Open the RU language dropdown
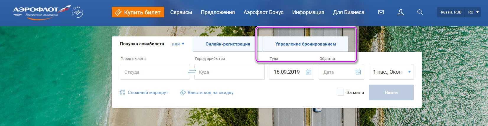This screenshot has width=488, height=126. coord(473,12)
